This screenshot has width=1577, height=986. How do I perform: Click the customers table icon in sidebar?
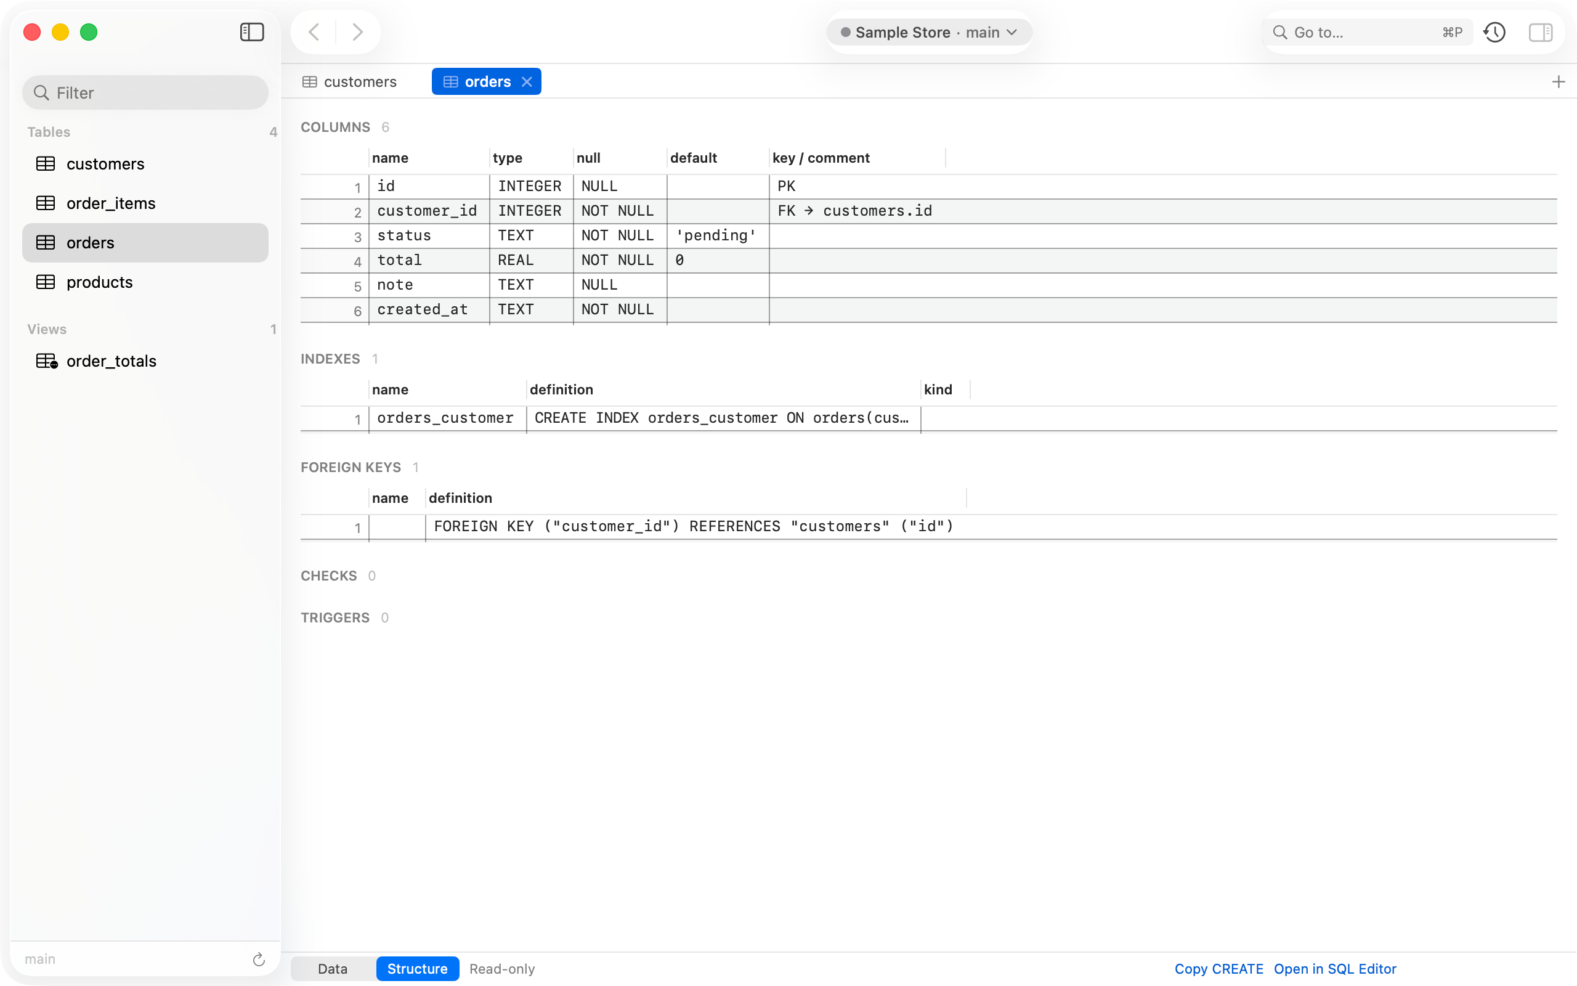[46, 164]
